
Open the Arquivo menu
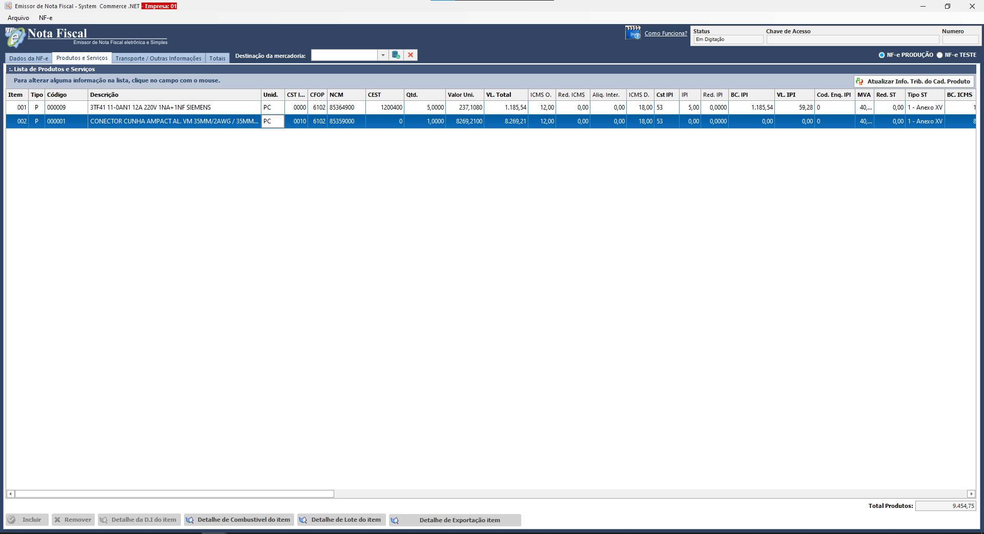(x=18, y=18)
